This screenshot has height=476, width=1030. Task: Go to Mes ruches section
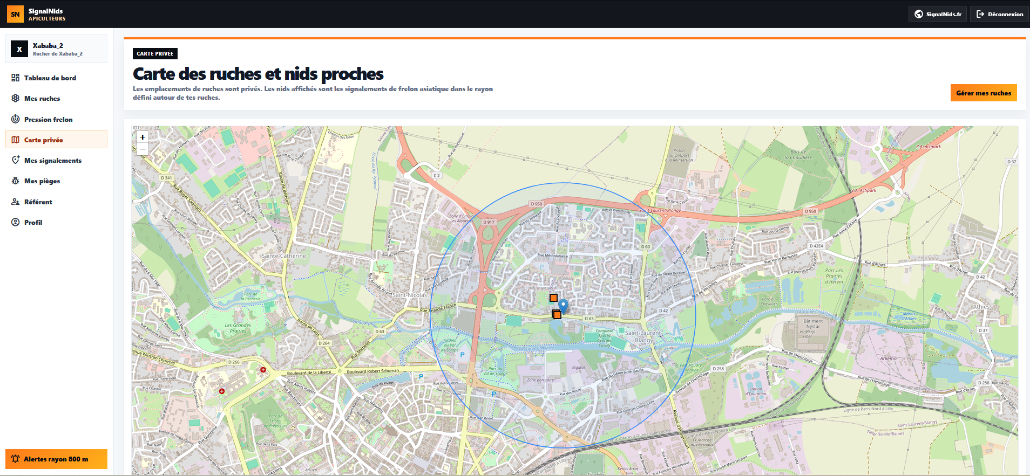coord(56,98)
